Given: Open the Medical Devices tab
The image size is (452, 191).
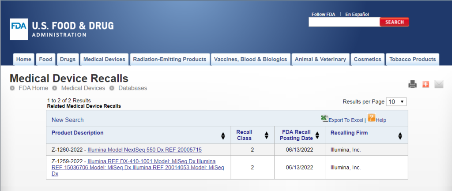Looking at the screenshot, I should (x=104, y=60).
